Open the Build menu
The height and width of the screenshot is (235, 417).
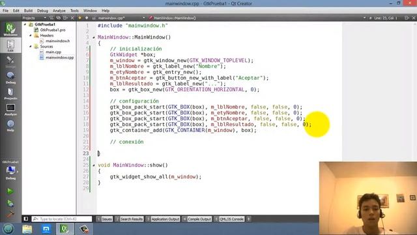28,10
